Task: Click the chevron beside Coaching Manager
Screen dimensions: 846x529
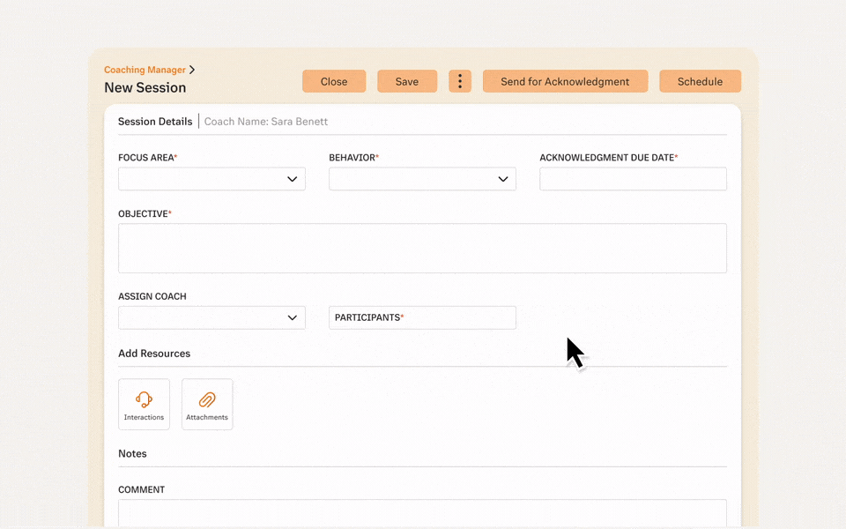Action: [x=192, y=70]
